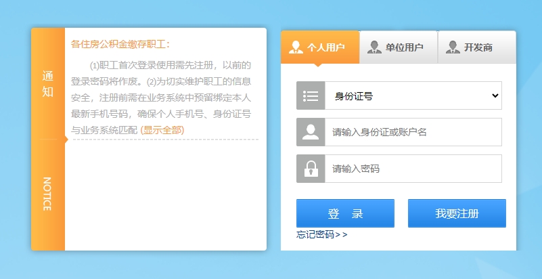Click the user silhouette icon beside account field
This screenshot has width=542, height=279.
click(x=311, y=132)
